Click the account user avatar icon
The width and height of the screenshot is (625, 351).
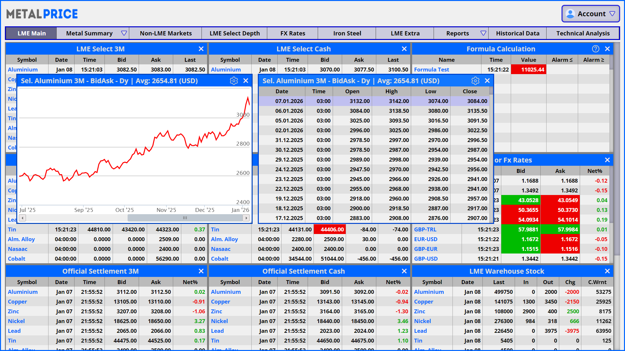click(570, 14)
